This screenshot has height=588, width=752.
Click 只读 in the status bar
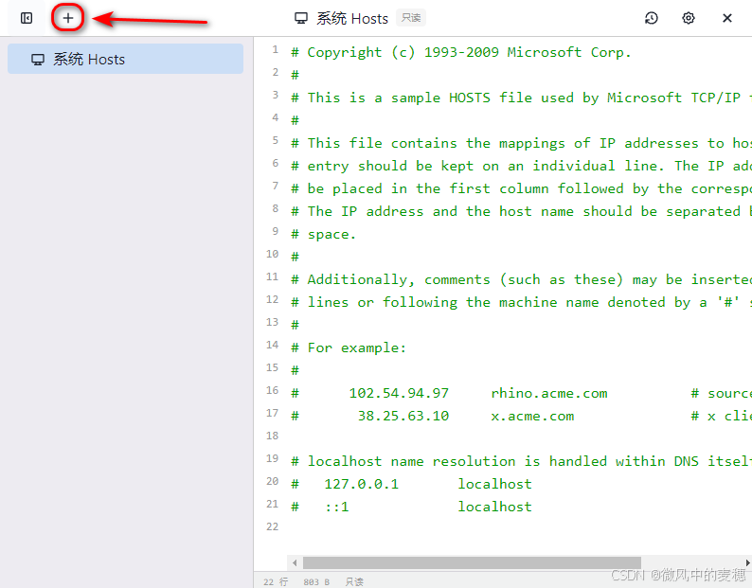(354, 581)
